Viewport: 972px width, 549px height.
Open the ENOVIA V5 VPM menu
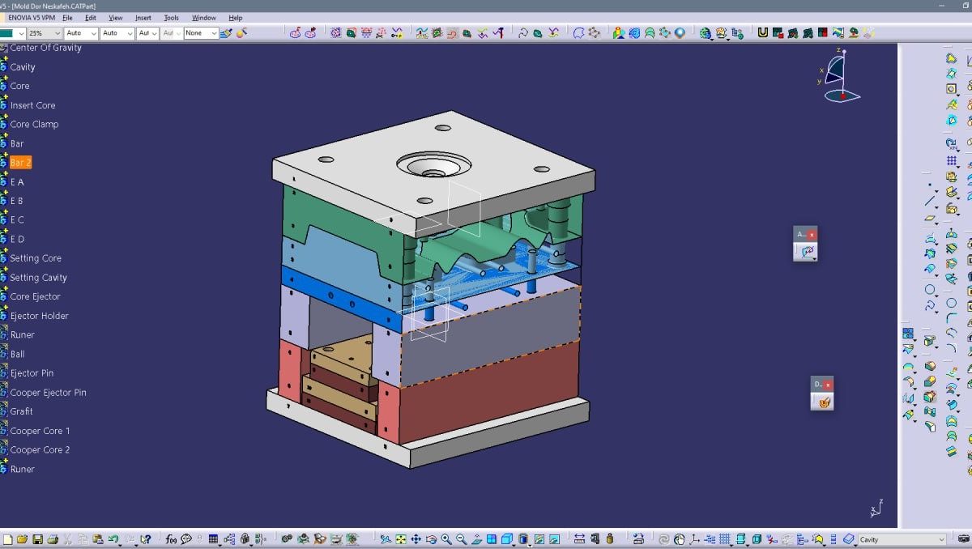(x=31, y=17)
